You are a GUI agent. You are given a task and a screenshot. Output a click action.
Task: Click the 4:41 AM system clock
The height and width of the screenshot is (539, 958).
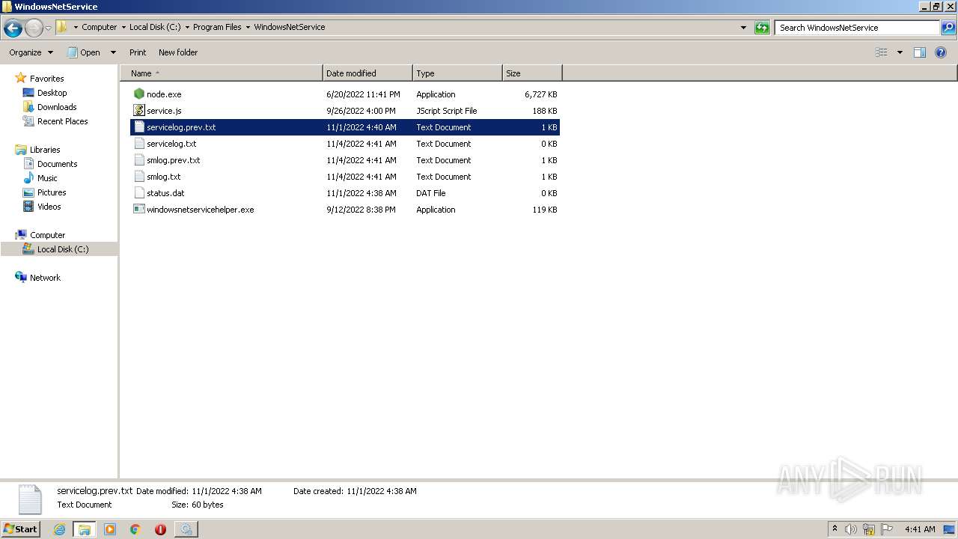point(920,529)
